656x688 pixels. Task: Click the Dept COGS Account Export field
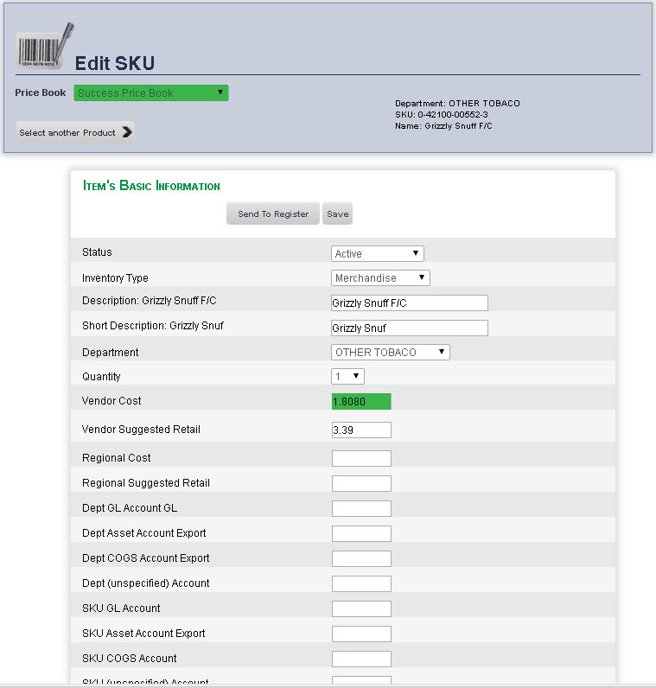(x=361, y=558)
